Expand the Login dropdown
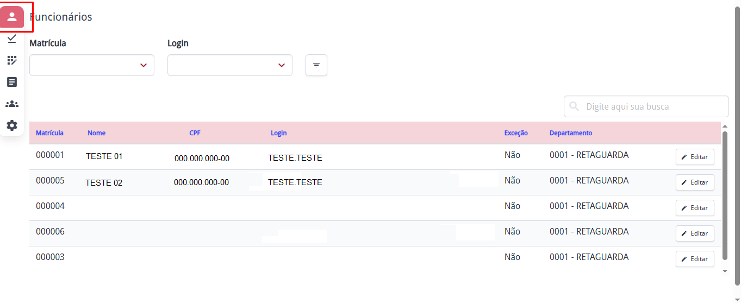This screenshot has width=741, height=304. tap(230, 65)
